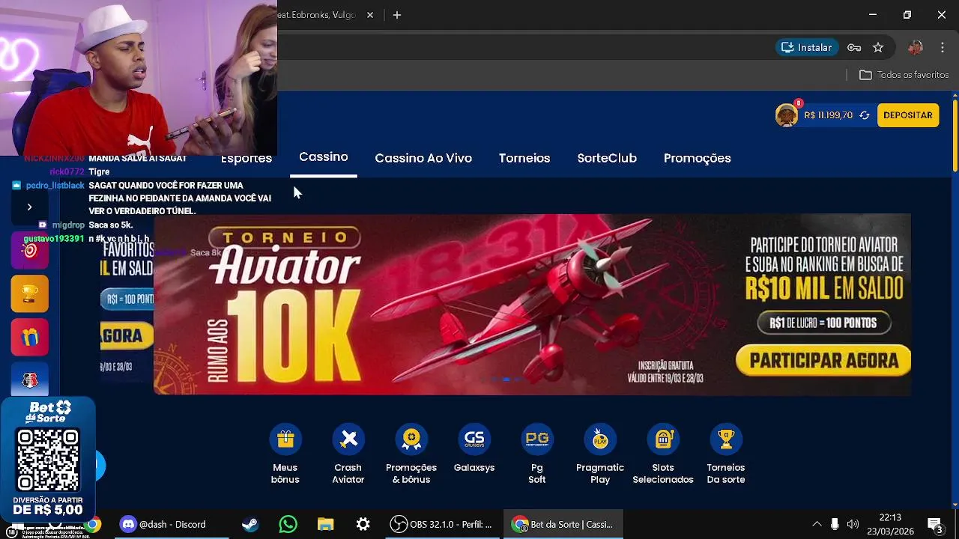Go to the SorteClub tab

pos(607,158)
